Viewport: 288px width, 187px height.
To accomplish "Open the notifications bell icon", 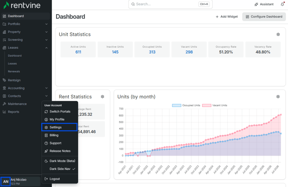I will tap(282, 4).
